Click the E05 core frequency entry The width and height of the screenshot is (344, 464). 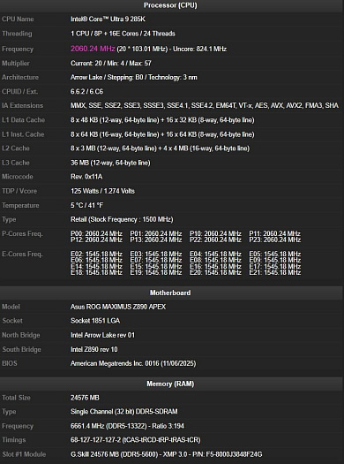[275, 254]
